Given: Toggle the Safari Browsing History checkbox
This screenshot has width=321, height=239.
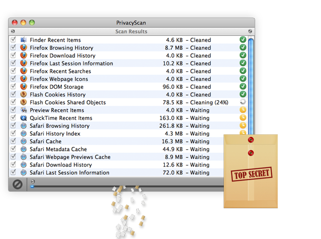Looking at the screenshot, I should 14,126.
